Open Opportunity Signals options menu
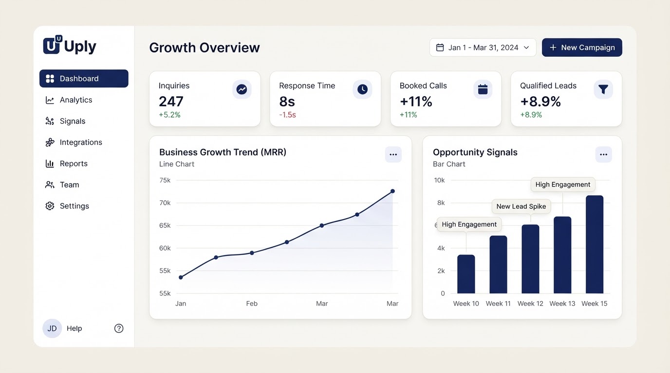The image size is (670, 373). tap(604, 154)
